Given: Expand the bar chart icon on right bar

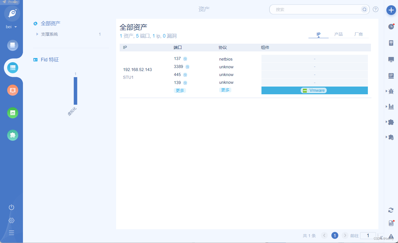Looking at the screenshot, I should coord(391,106).
